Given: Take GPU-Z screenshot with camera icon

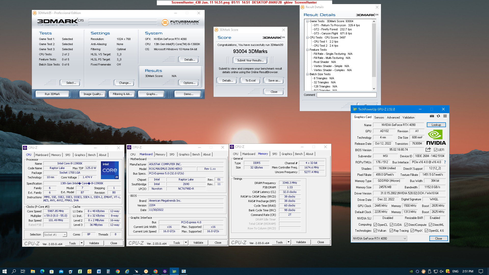Looking at the screenshot, I should point(432,116).
